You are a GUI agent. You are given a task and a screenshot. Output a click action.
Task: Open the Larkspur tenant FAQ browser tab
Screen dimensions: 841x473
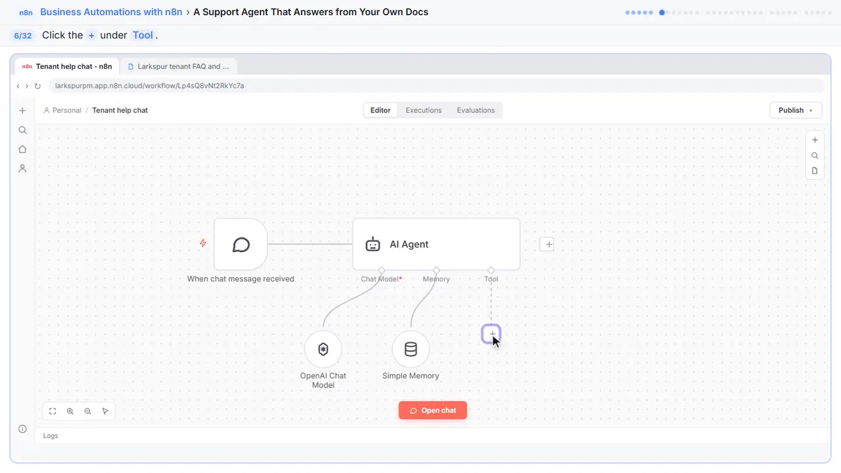point(179,66)
